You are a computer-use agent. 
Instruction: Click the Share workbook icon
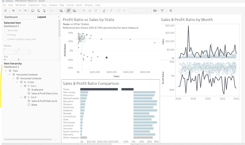point(170,11)
